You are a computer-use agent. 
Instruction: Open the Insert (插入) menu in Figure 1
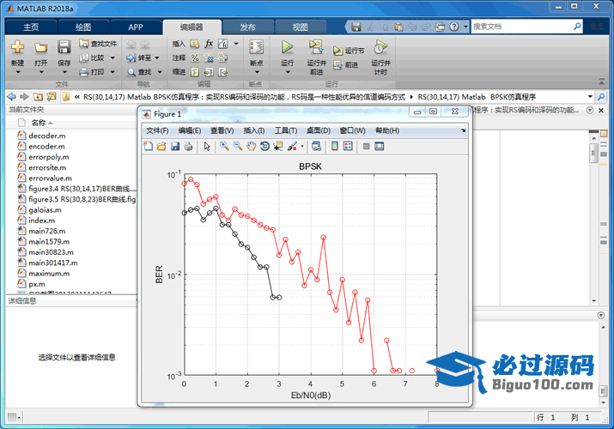pos(254,130)
